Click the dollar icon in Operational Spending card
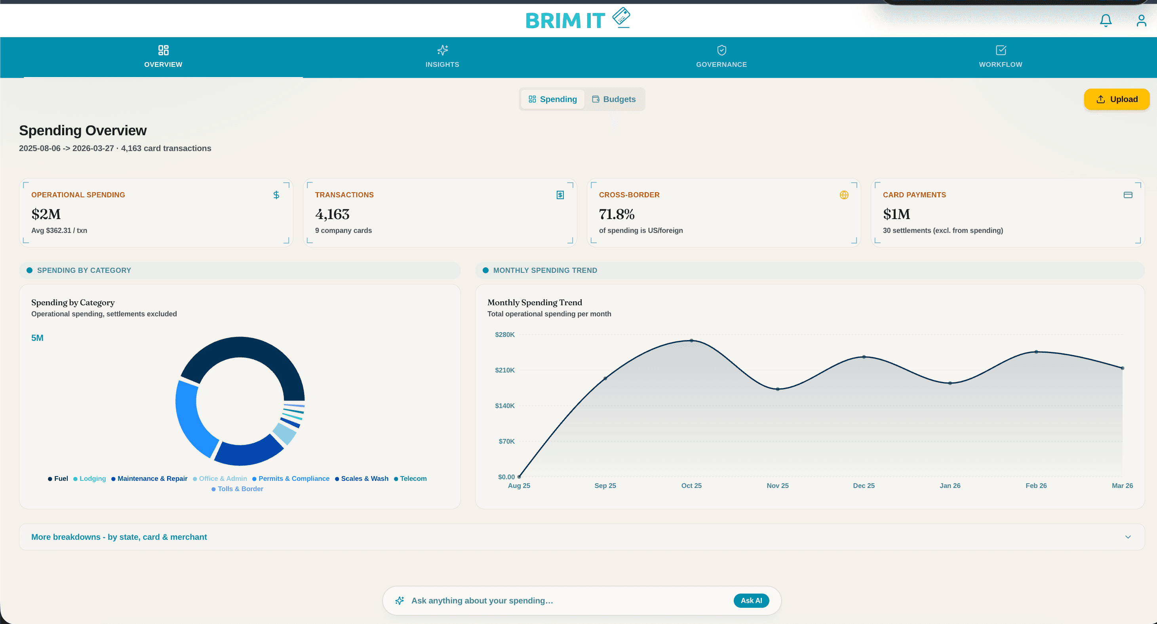The height and width of the screenshot is (624, 1157). pyautogui.click(x=276, y=195)
